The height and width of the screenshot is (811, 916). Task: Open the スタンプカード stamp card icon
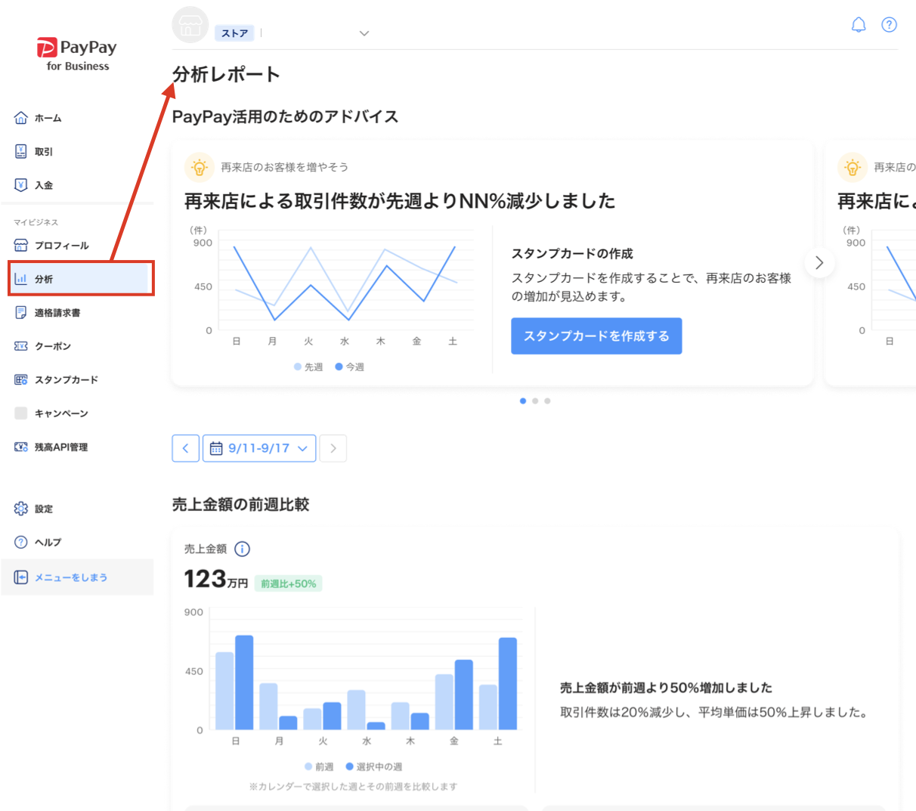[x=21, y=379]
